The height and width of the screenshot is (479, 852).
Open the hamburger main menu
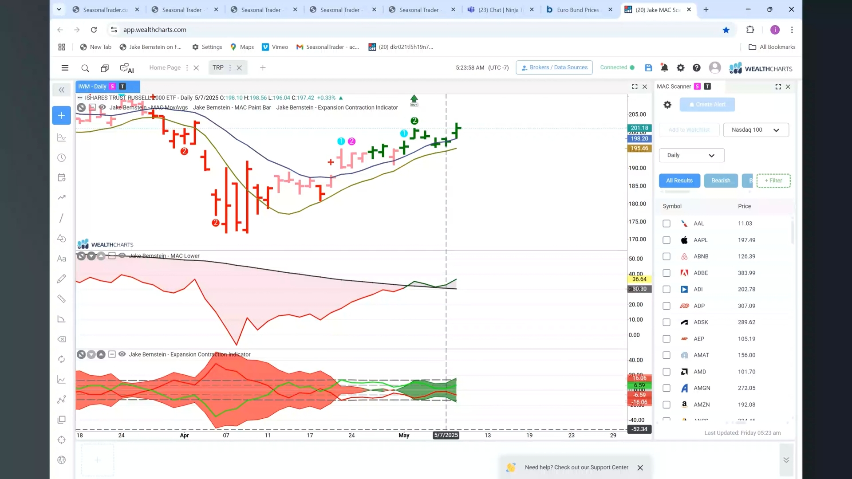65,68
